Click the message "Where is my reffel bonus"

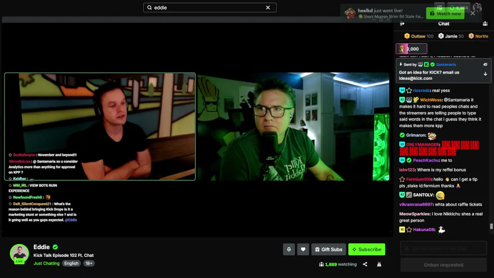(x=441, y=170)
